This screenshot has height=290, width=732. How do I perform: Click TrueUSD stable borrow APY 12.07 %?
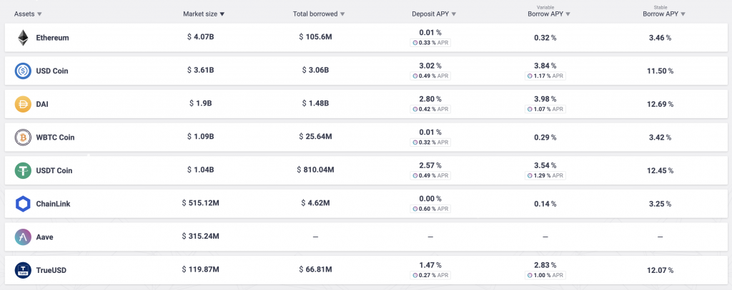tap(660, 270)
